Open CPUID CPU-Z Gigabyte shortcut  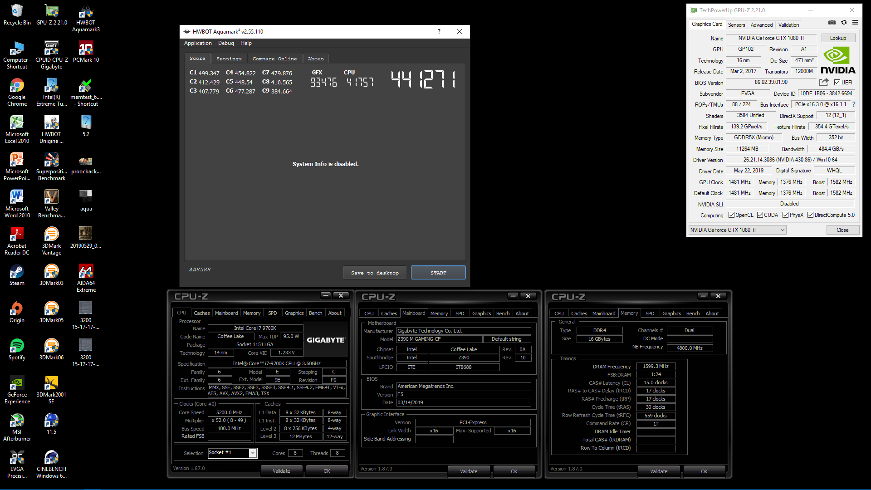point(52,56)
